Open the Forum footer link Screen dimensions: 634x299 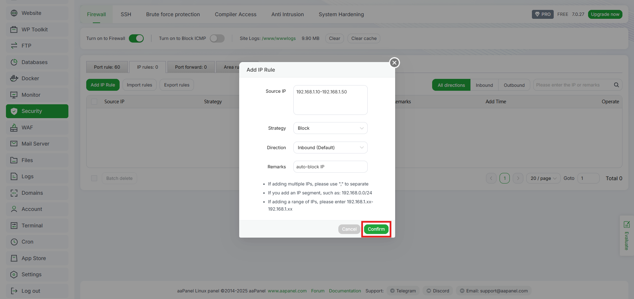pos(318,291)
